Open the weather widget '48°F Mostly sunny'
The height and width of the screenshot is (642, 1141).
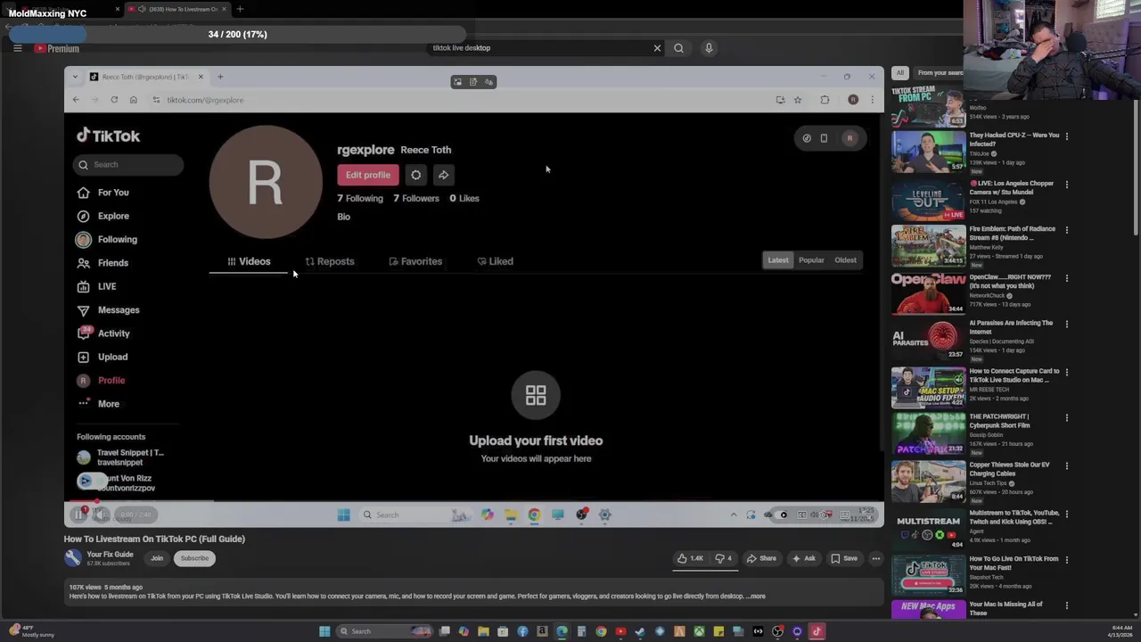[x=32, y=631]
